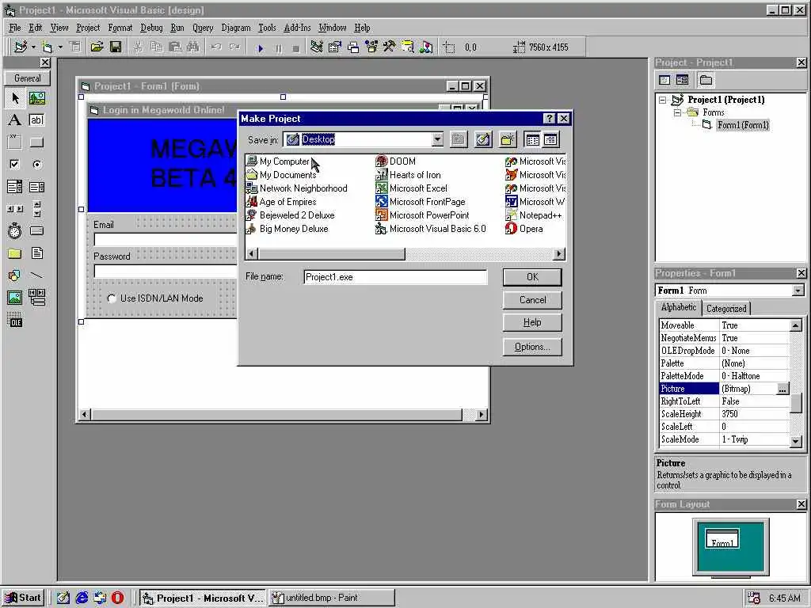
Task: Select Form1 (Form1) in project tree
Action: tap(743, 125)
